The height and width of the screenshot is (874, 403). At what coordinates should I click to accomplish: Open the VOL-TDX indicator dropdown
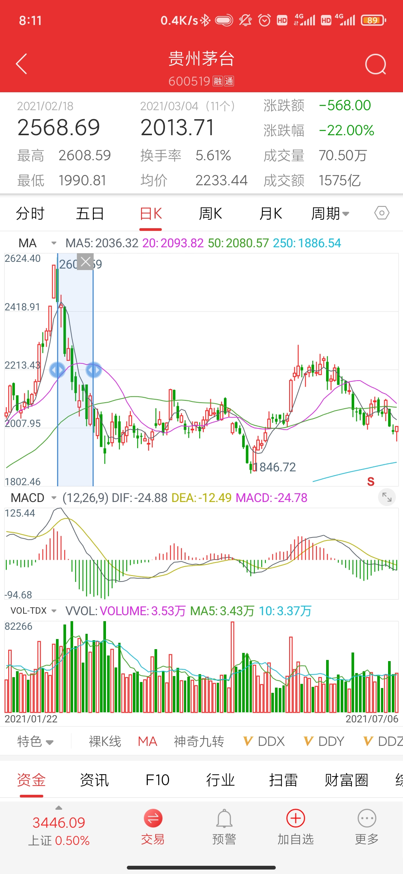pyautogui.click(x=33, y=611)
